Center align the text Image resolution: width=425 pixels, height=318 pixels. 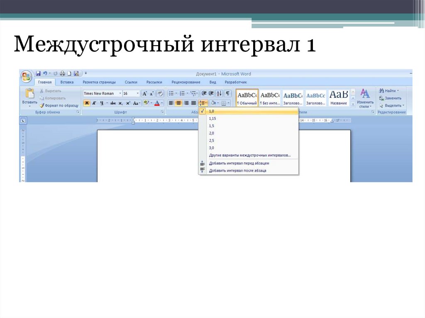pos(178,103)
